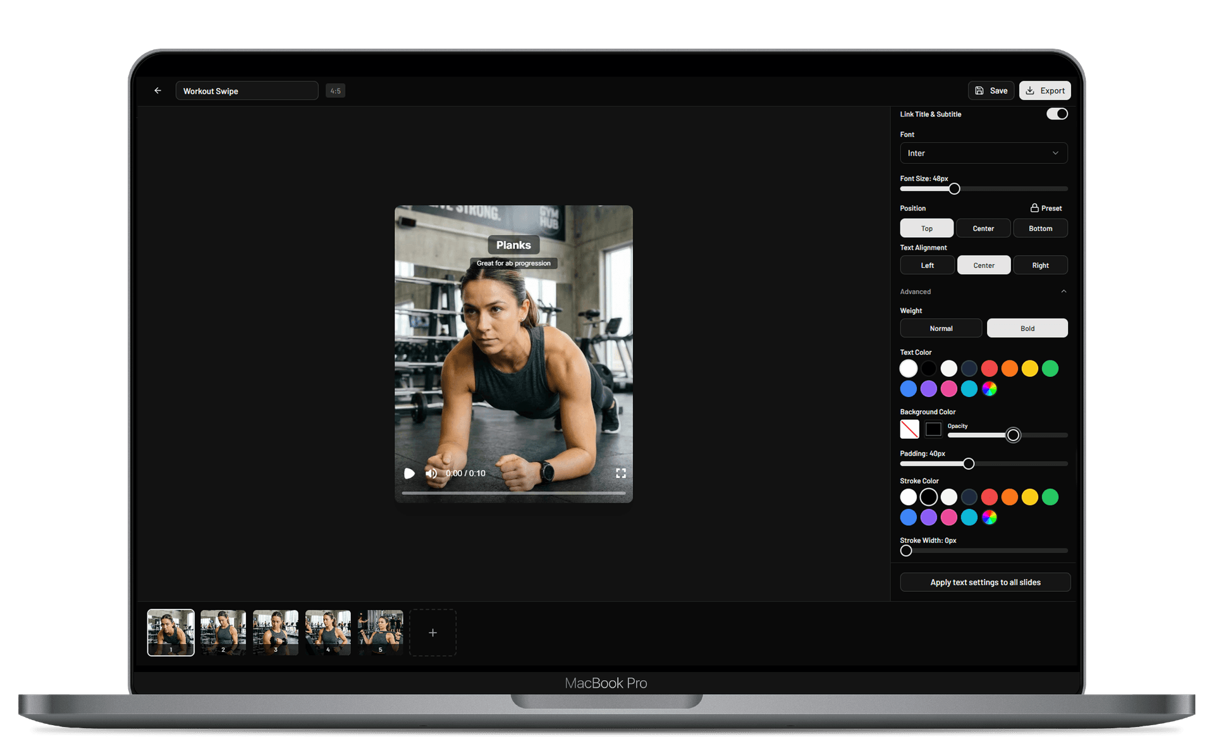The image size is (1214, 751).
Task: Set font weight to Normal
Action: pos(941,328)
